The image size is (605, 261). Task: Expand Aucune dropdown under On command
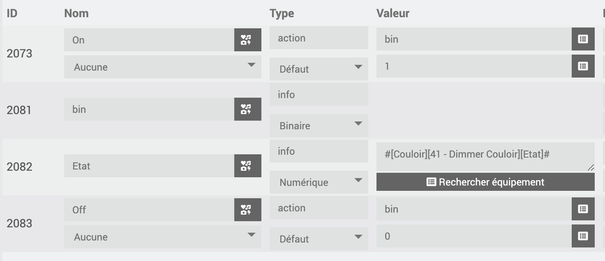point(163,67)
